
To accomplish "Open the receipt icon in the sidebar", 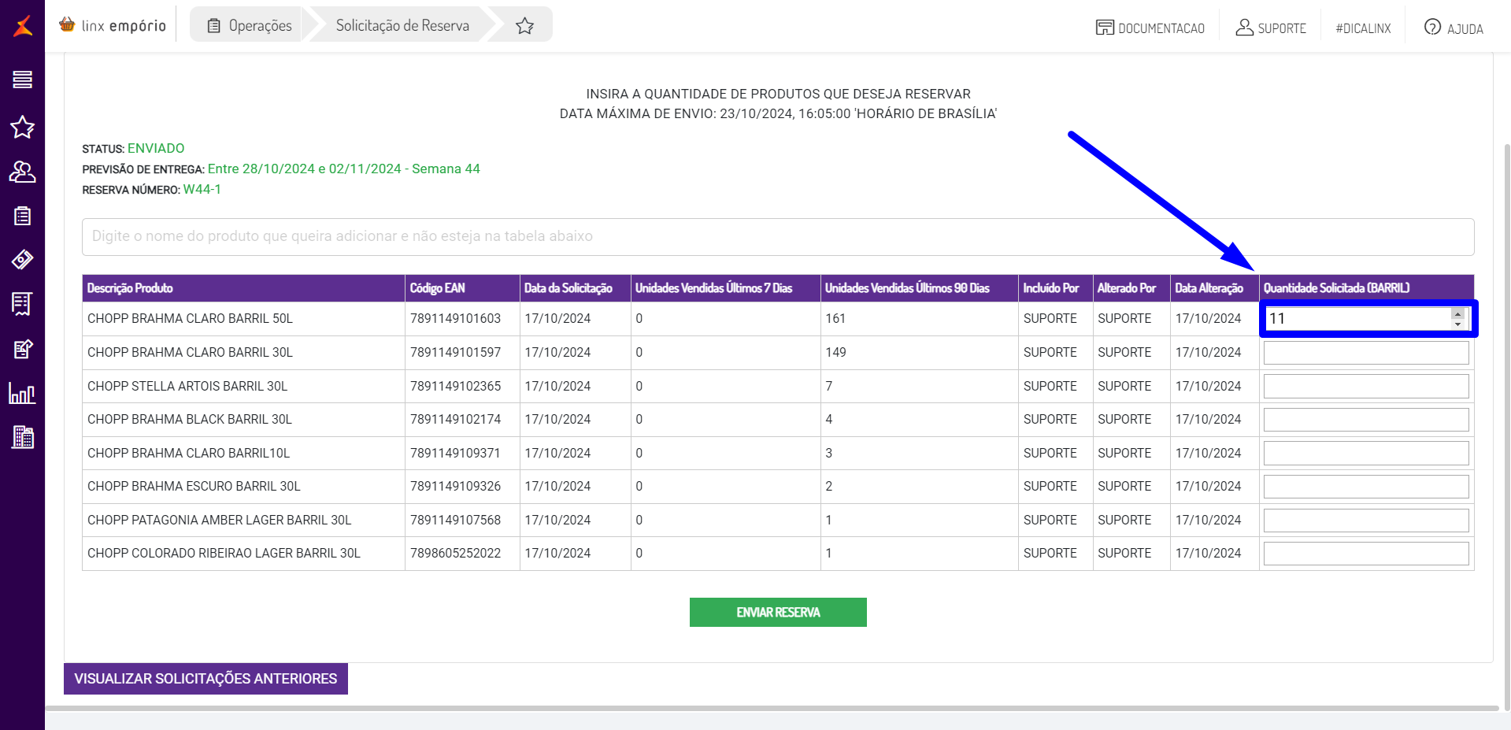I will (x=22, y=304).
